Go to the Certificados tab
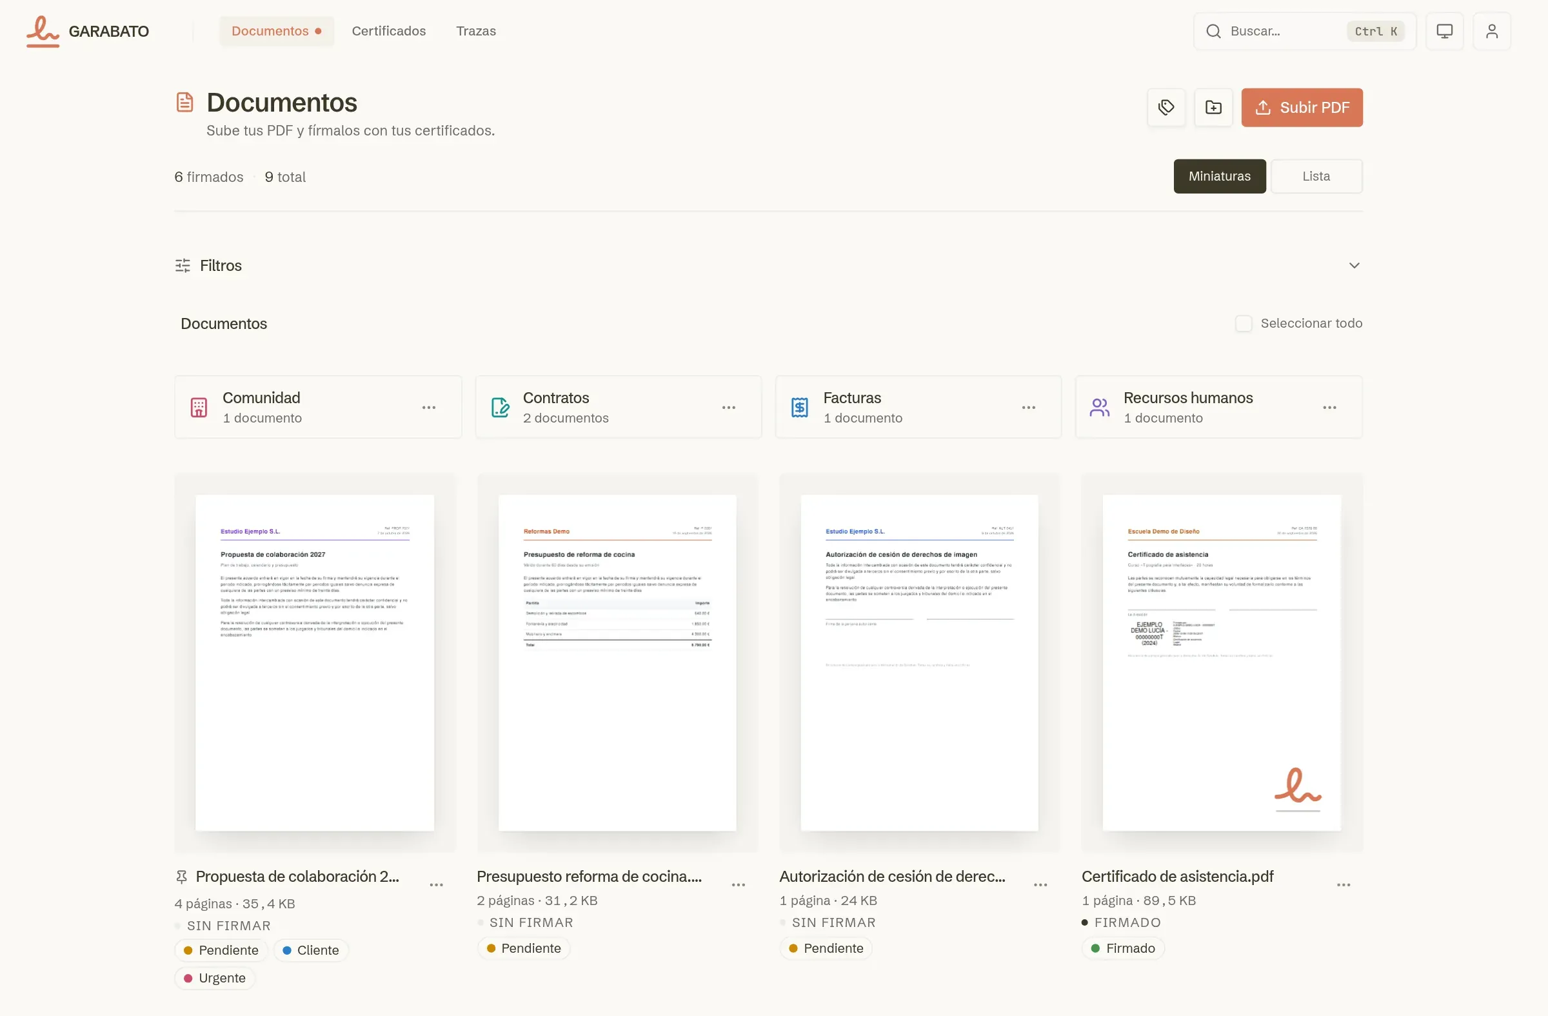Screen dimensions: 1548x1016 click(x=389, y=31)
